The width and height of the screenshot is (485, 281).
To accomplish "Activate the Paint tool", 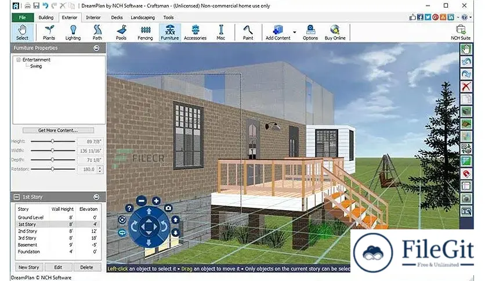I will tap(248, 33).
